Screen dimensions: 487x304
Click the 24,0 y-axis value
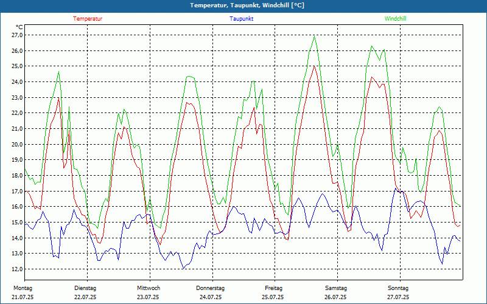click(x=17, y=81)
